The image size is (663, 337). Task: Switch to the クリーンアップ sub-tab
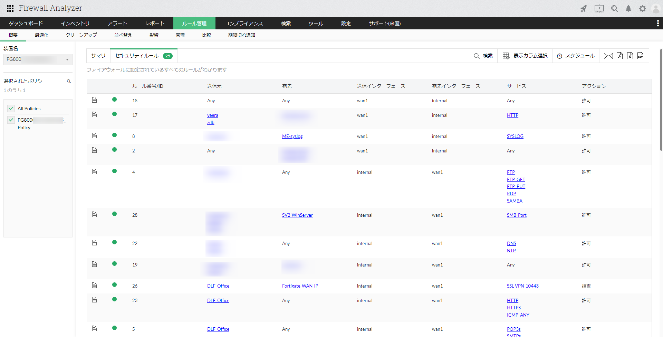81,35
